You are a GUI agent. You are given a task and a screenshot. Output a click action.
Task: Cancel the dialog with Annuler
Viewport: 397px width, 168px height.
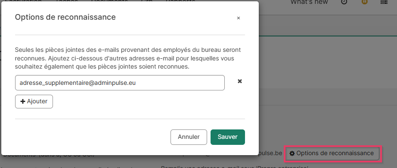189,137
